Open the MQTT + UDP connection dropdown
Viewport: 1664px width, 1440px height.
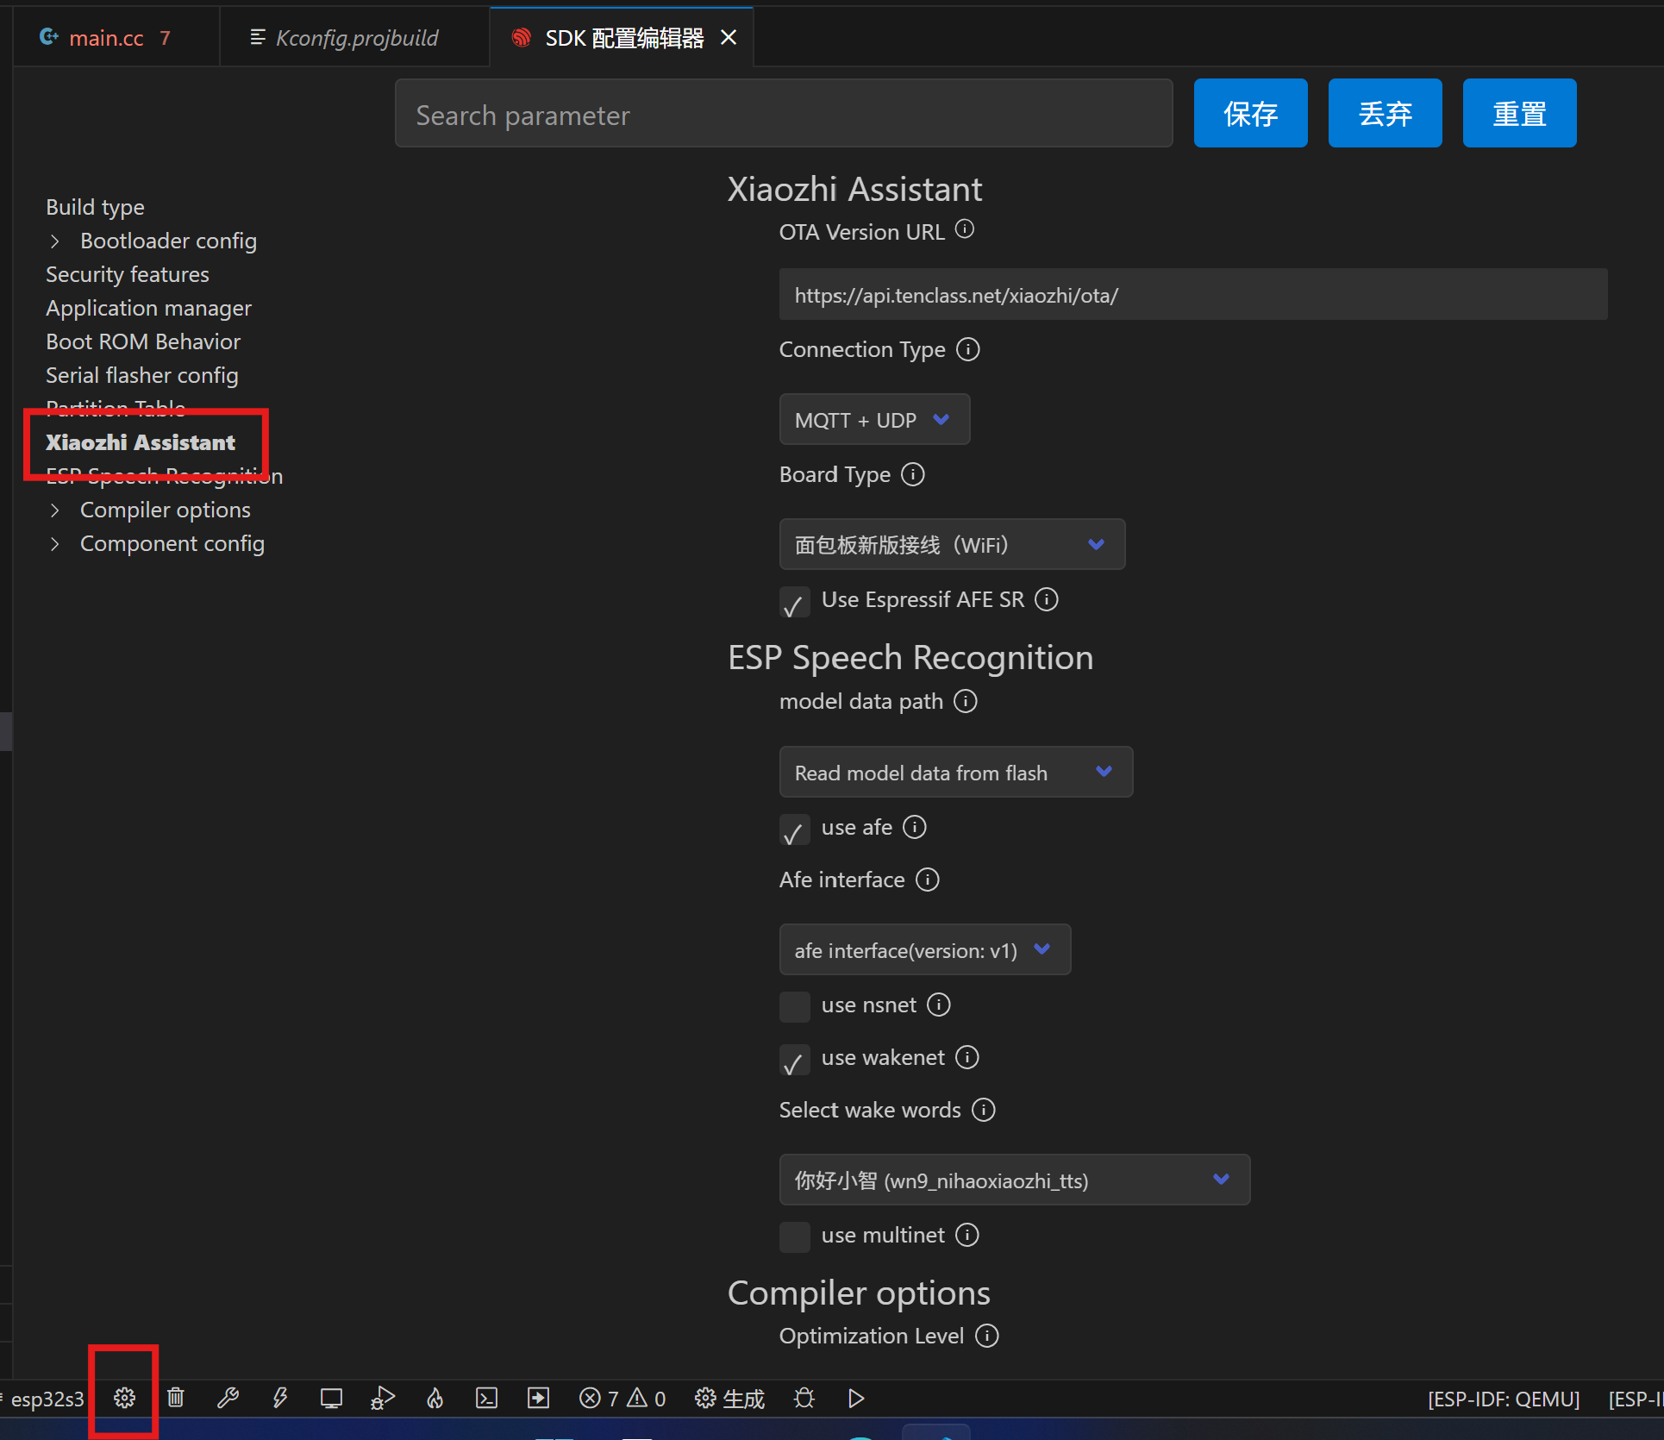coord(874,420)
